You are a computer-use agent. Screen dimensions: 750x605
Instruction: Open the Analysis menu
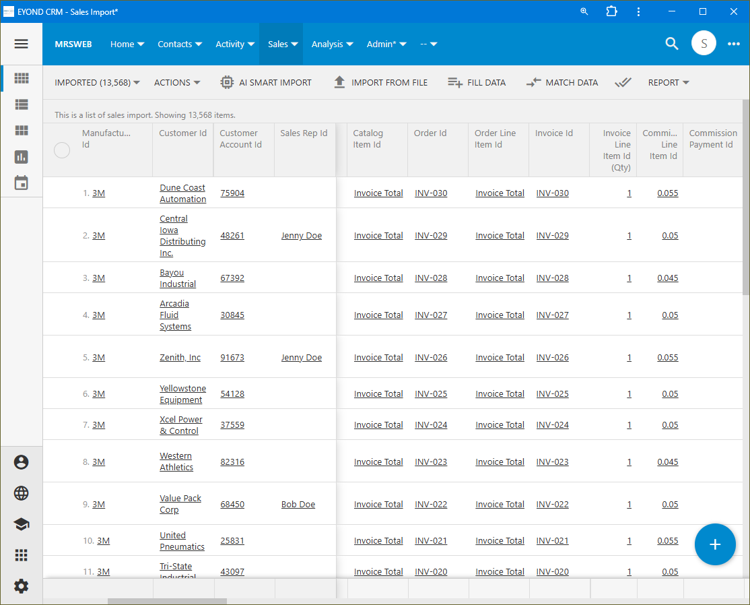(x=332, y=44)
